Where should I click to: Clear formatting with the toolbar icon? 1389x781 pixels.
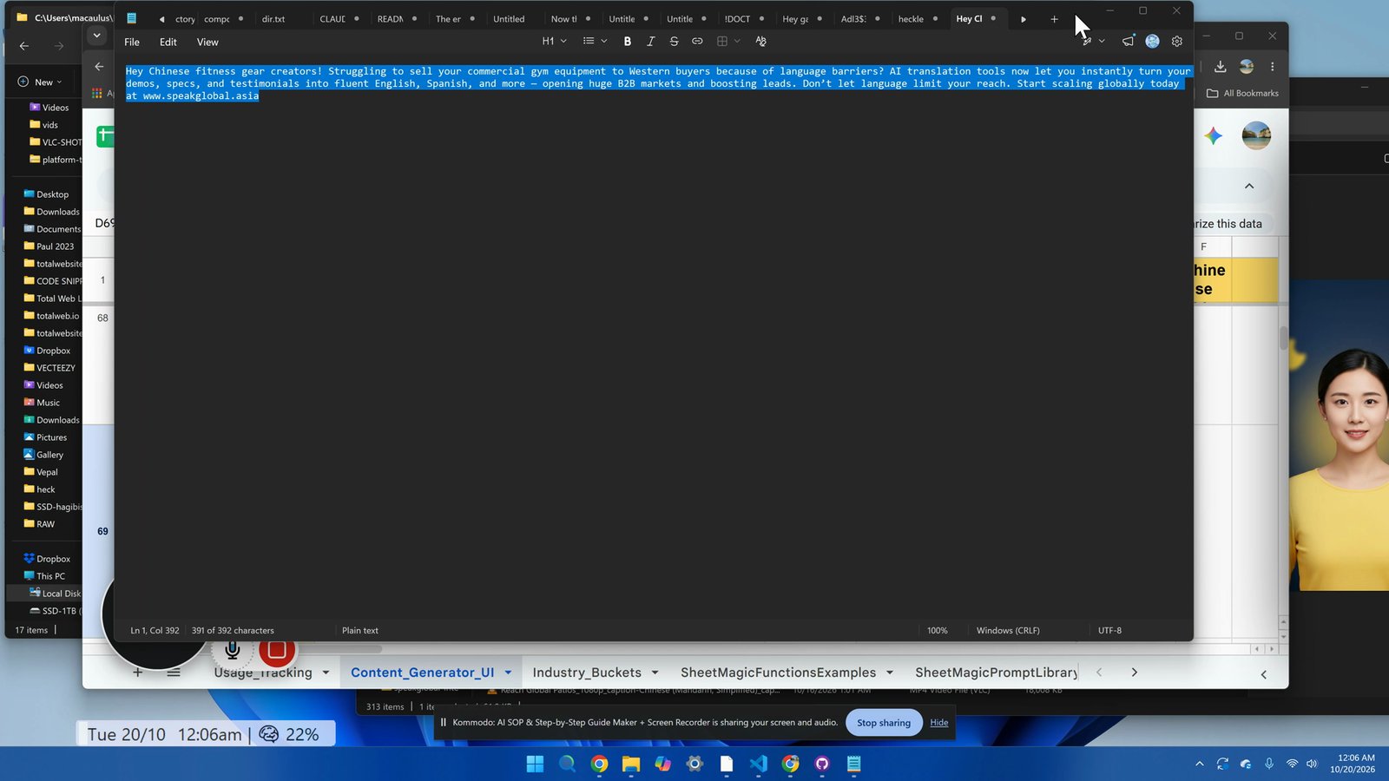[761, 42]
